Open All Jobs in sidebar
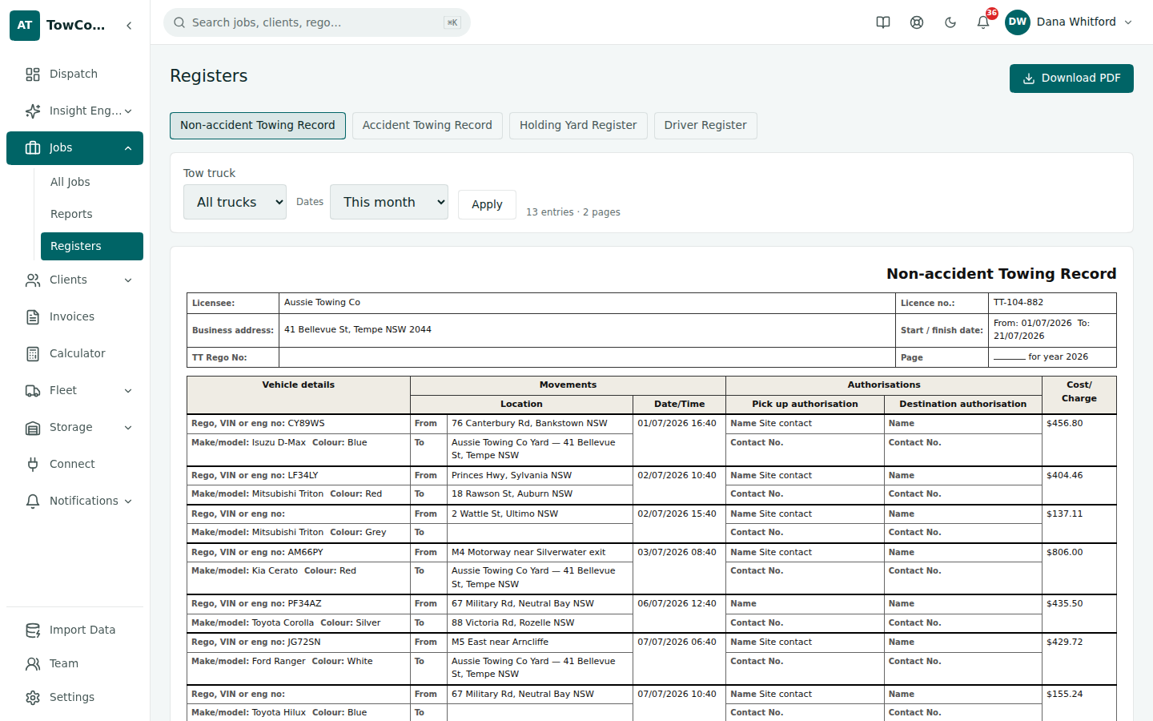Viewport: 1153px width, 721px height. coord(92,183)
